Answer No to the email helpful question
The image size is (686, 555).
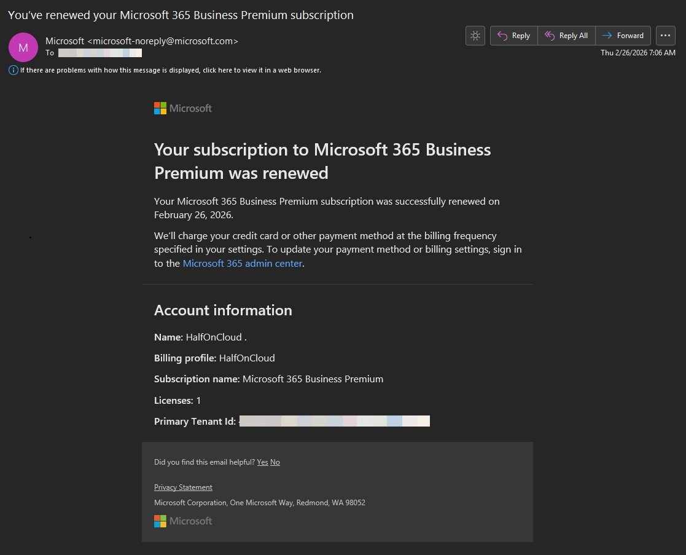click(x=275, y=462)
